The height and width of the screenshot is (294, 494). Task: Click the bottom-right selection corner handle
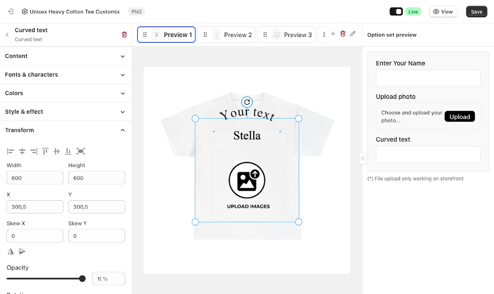click(x=299, y=222)
